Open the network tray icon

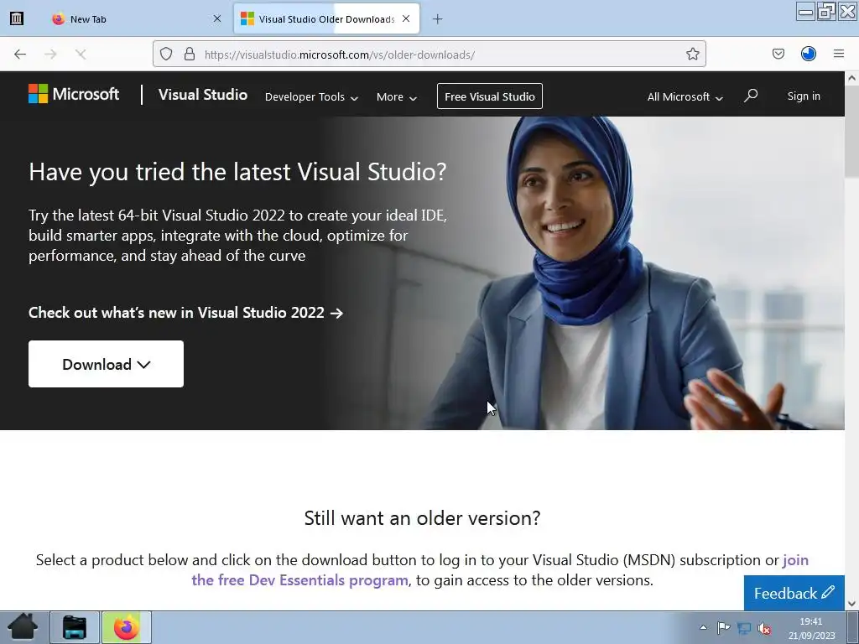tap(744, 628)
